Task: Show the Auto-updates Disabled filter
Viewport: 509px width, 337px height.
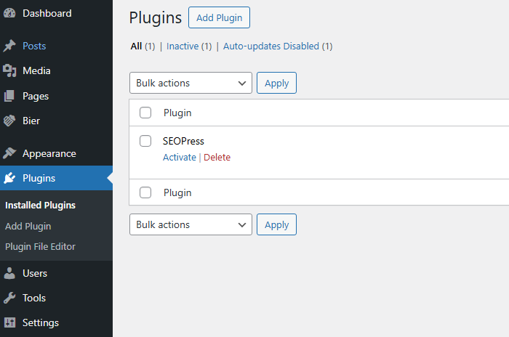Action: point(271,46)
